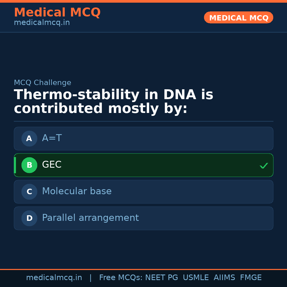
Task: Click the USMLE footer text
Action: [x=196, y=278]
